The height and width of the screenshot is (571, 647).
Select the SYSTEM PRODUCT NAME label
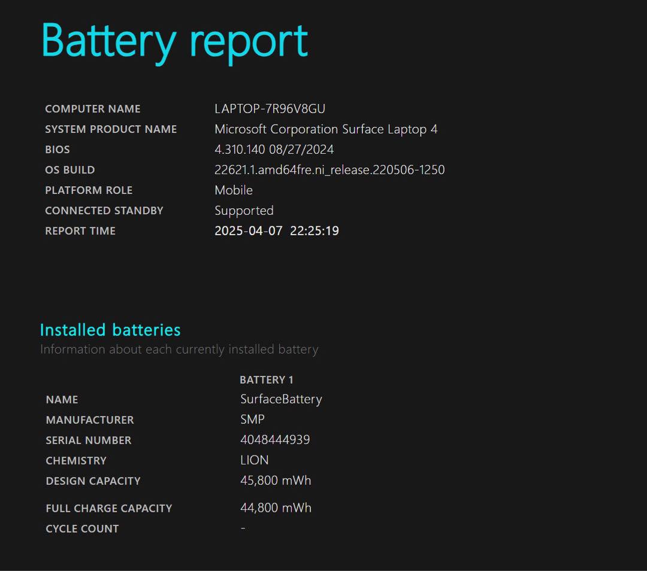(x=111, y=129)
